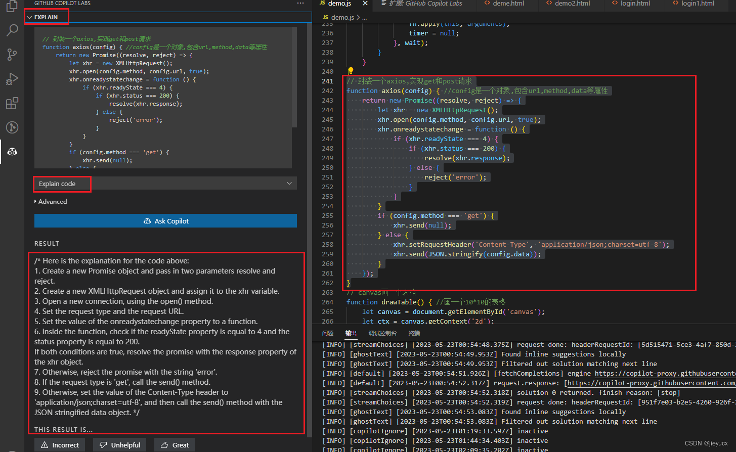Mark the result as Great
Viewport: 736px width, 452px height.
coord(175,445)
